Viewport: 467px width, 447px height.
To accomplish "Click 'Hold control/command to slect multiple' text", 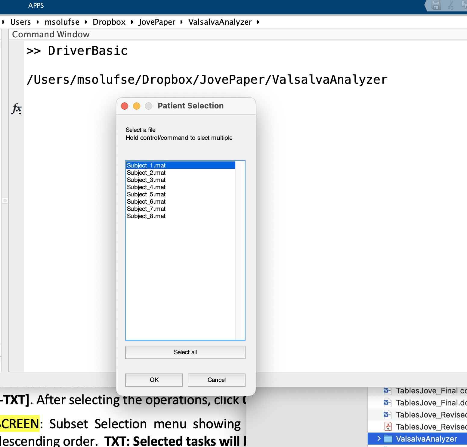I will (179, 138).
